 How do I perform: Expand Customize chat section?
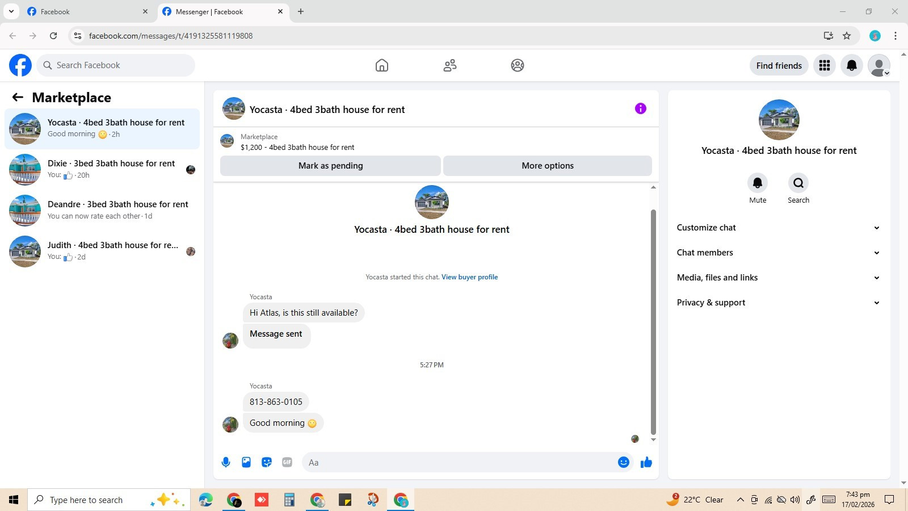coord(779,228)
